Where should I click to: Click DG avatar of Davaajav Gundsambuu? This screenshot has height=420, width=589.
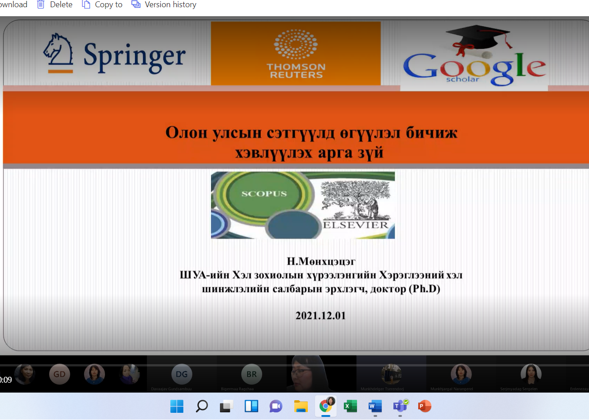(182, 374)
